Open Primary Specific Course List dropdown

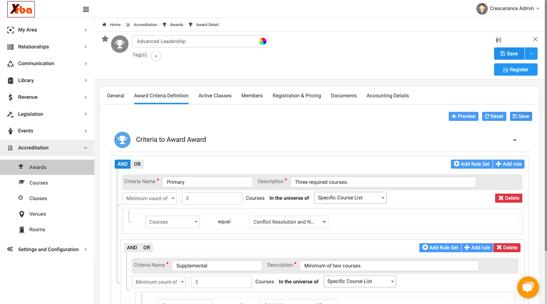pos(350,198)
